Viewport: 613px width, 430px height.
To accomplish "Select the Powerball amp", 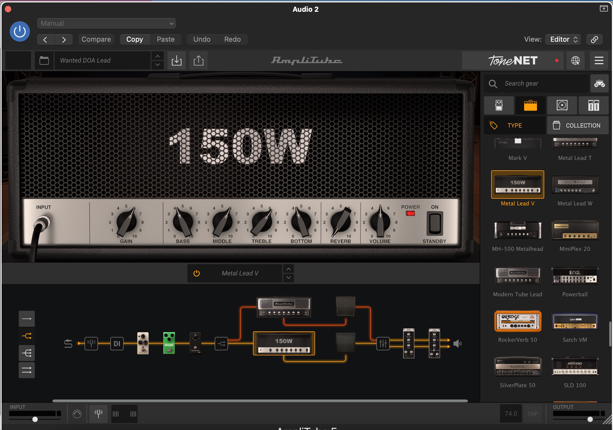I will coord(575,282).
